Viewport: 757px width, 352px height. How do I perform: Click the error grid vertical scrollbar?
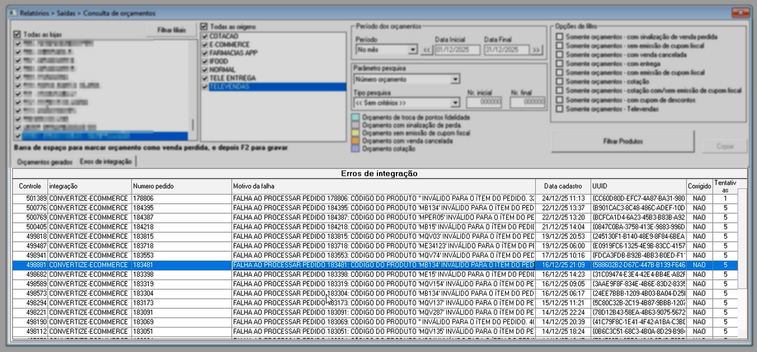(742, 263)
